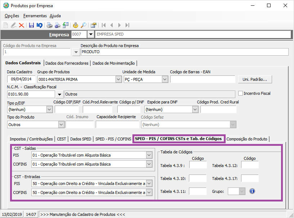Select the Composição do Produto tab

pos(247,139)
